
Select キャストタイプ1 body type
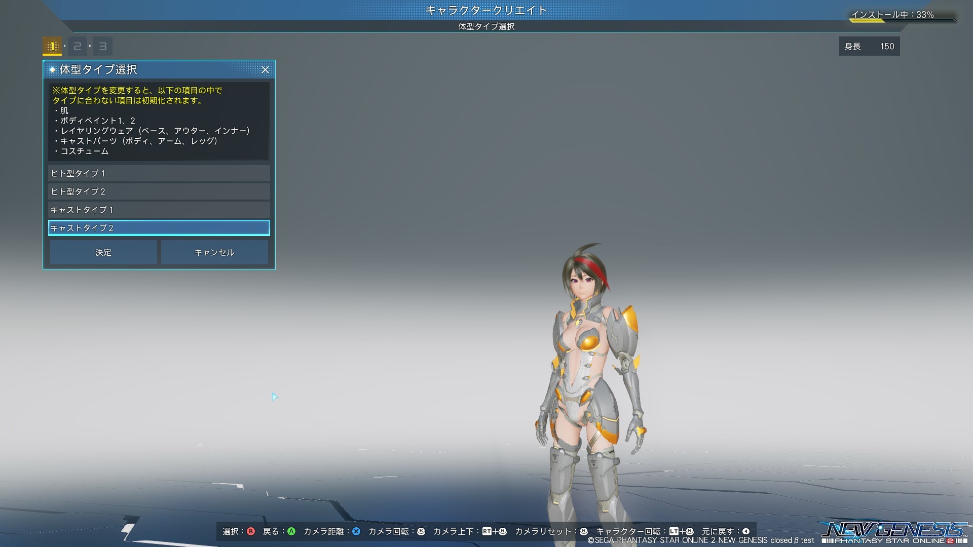click(x=159, y=210)
